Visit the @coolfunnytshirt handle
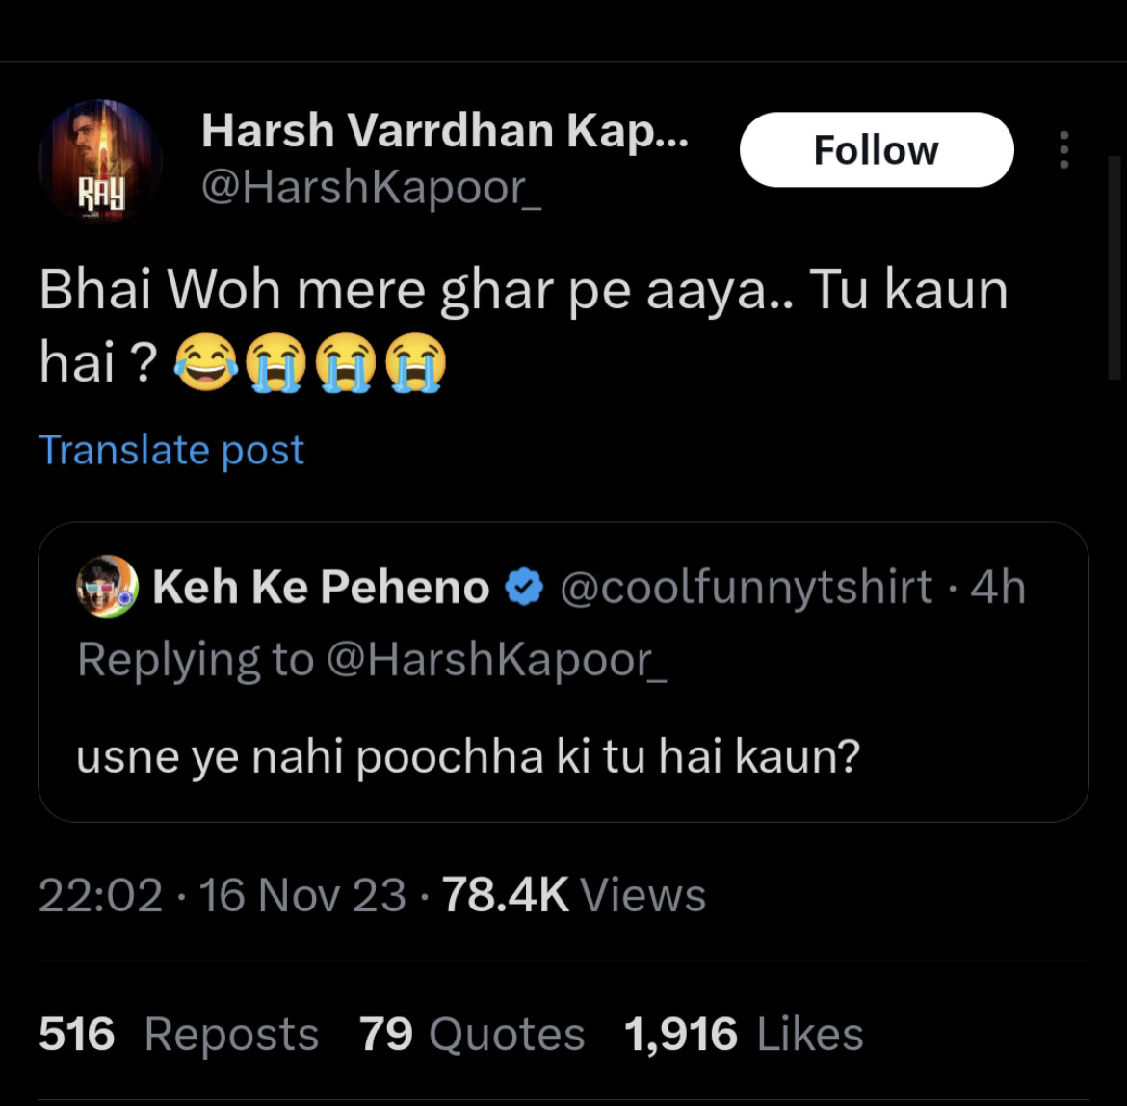The image size is (1127, 1106). point(746,587)
